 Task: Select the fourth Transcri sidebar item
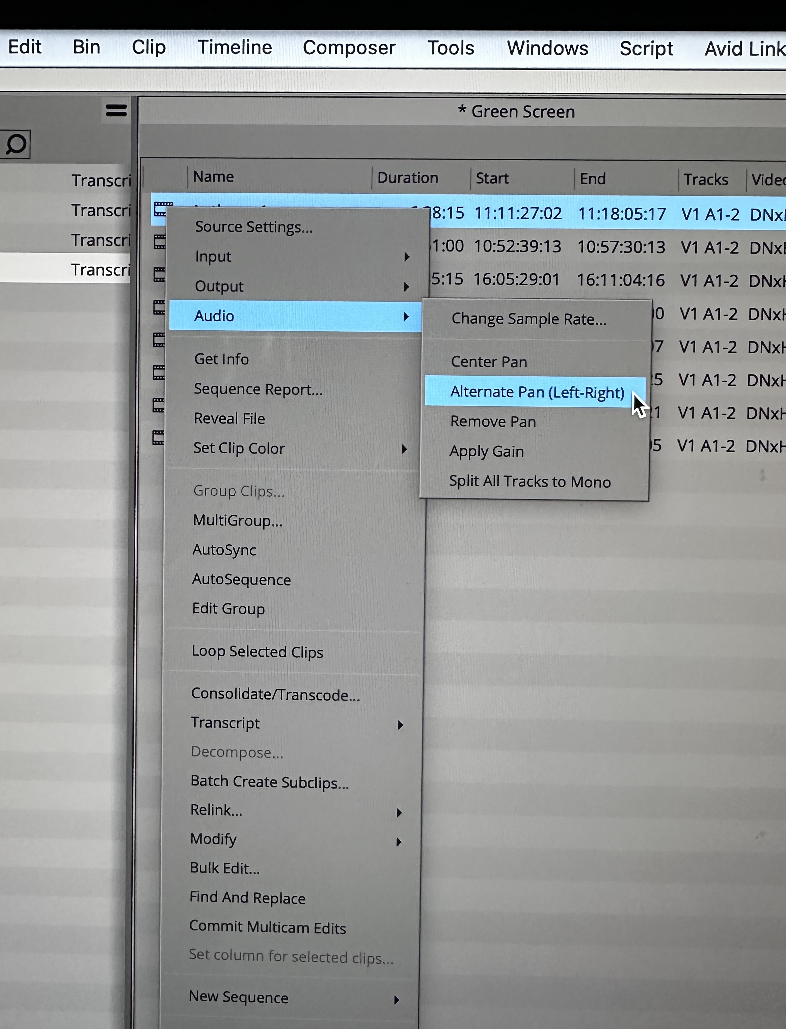click(x=101, y=270)
